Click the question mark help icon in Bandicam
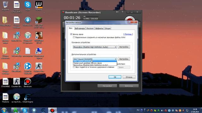 (x=122, y=12)
